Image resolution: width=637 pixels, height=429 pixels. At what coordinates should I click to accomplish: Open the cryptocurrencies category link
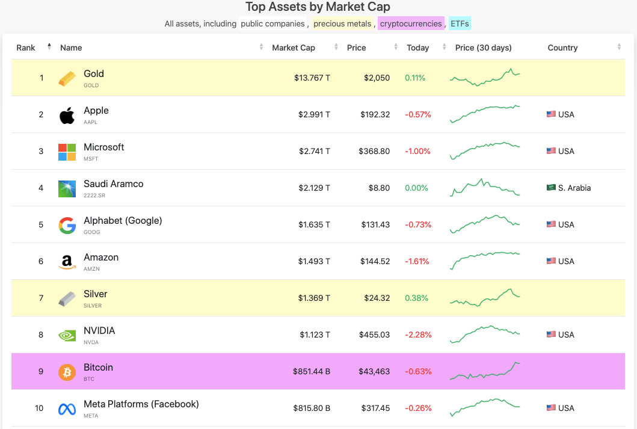411,23
